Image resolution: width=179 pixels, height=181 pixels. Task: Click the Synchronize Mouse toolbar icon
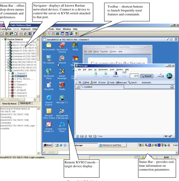21,33
